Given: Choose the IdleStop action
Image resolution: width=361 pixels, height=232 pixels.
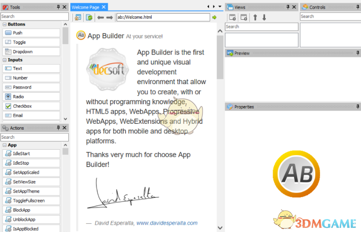Looking at the screenshot, I should (31, 163).
